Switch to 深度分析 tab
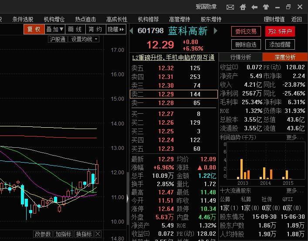This screenshot has height=241, width=308. (285, 57)
